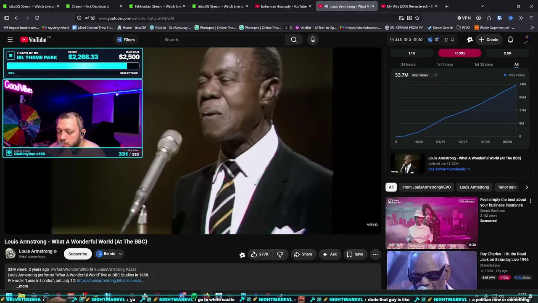Dislike this video
The image size is (538, 303).
[280, 254]
